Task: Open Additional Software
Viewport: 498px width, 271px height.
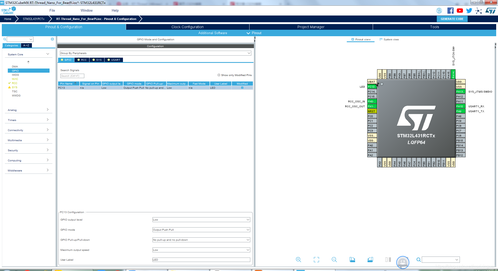Action: point(213,33)
